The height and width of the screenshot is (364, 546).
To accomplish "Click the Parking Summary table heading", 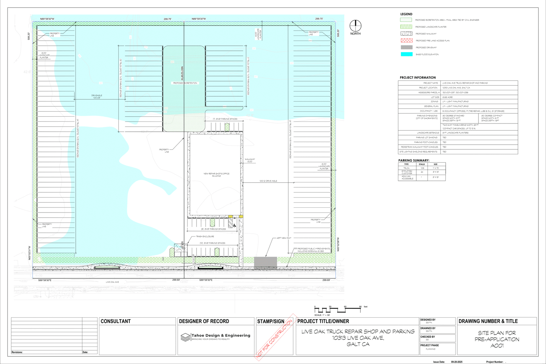I will (414, 160).
